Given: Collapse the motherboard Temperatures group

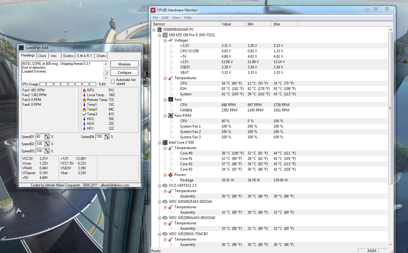Looking at the screenshot, I should (x=165, y=78).
